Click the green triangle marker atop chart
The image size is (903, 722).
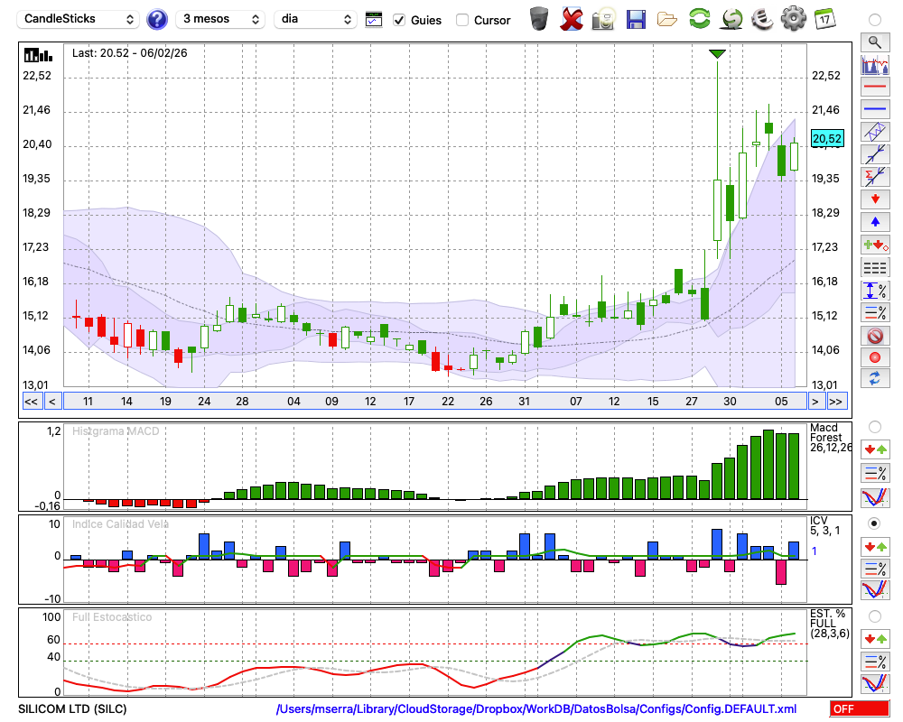pyautogui.click(x=717, y=55)
